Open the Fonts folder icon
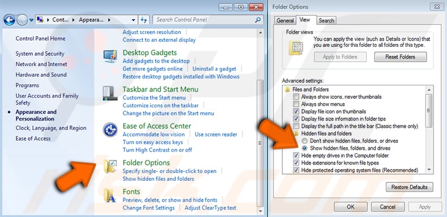The height and width of the screenshot is (217, 447). (x=110, y=196)
